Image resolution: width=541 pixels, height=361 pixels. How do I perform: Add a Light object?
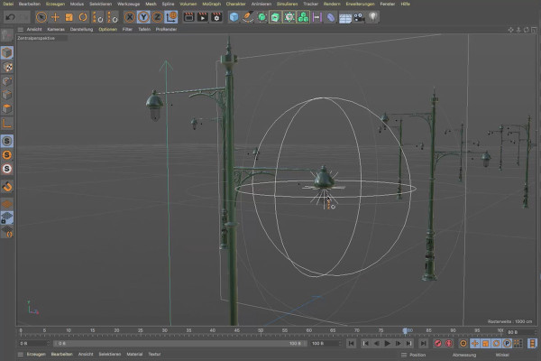(373, 17)
